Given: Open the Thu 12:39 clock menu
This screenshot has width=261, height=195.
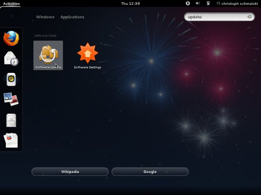Looking at the screenshot, I should point(130,4).
